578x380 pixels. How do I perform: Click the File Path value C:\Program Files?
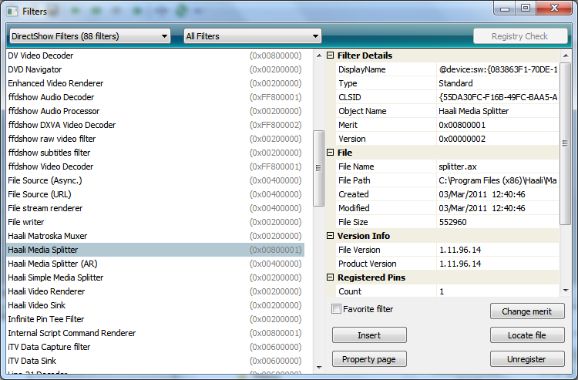point(498,180)
